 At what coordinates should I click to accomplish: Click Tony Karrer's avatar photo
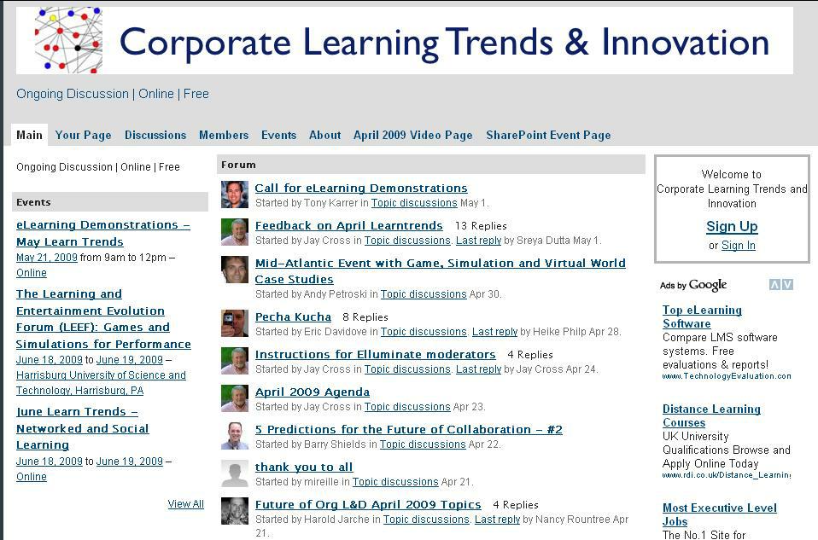pyautogui.click(x=231, y=194)
